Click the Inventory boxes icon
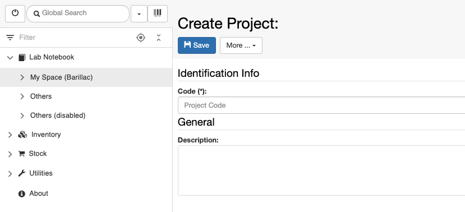The height and width of the screenshot is (212, 465). pyautogui.click(x=22, y=135)
